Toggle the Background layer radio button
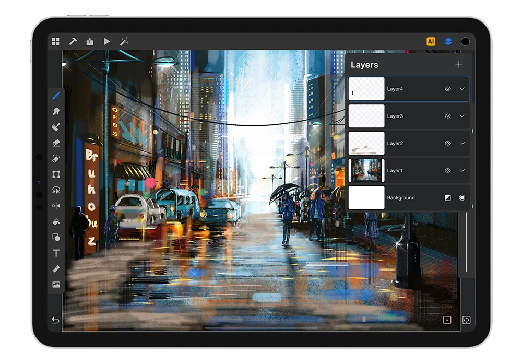 click(462, 198)
